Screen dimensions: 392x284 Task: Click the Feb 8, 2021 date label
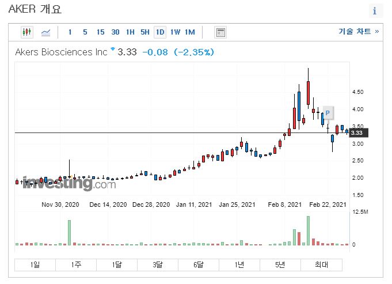(285, 205)
